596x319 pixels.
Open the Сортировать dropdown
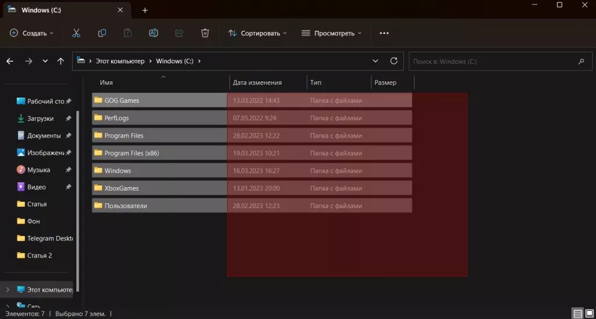(x=257, y=33)
